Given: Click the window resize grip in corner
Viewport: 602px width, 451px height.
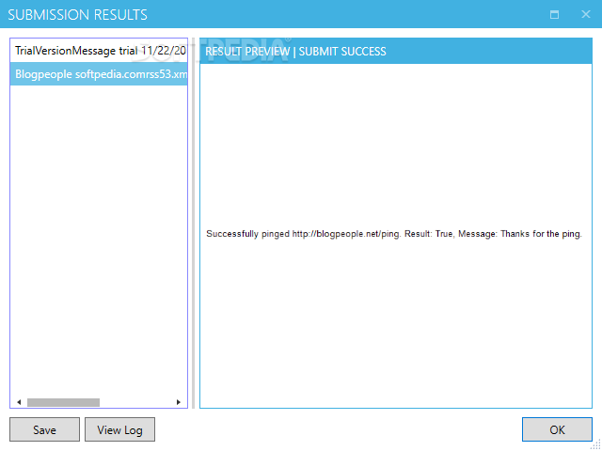Looking at the screenshot, I should (596, 445).
